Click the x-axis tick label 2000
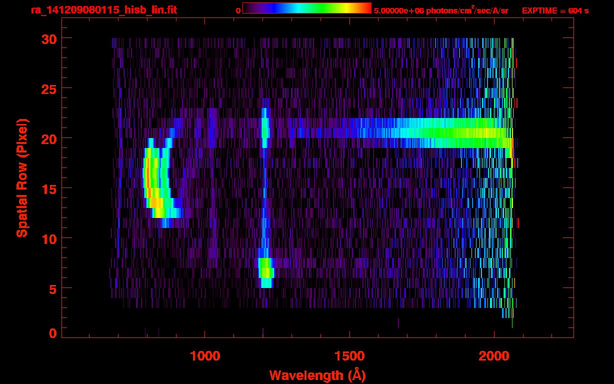The width and height of the screenshot is (614, 384). (x=494, y=356)
